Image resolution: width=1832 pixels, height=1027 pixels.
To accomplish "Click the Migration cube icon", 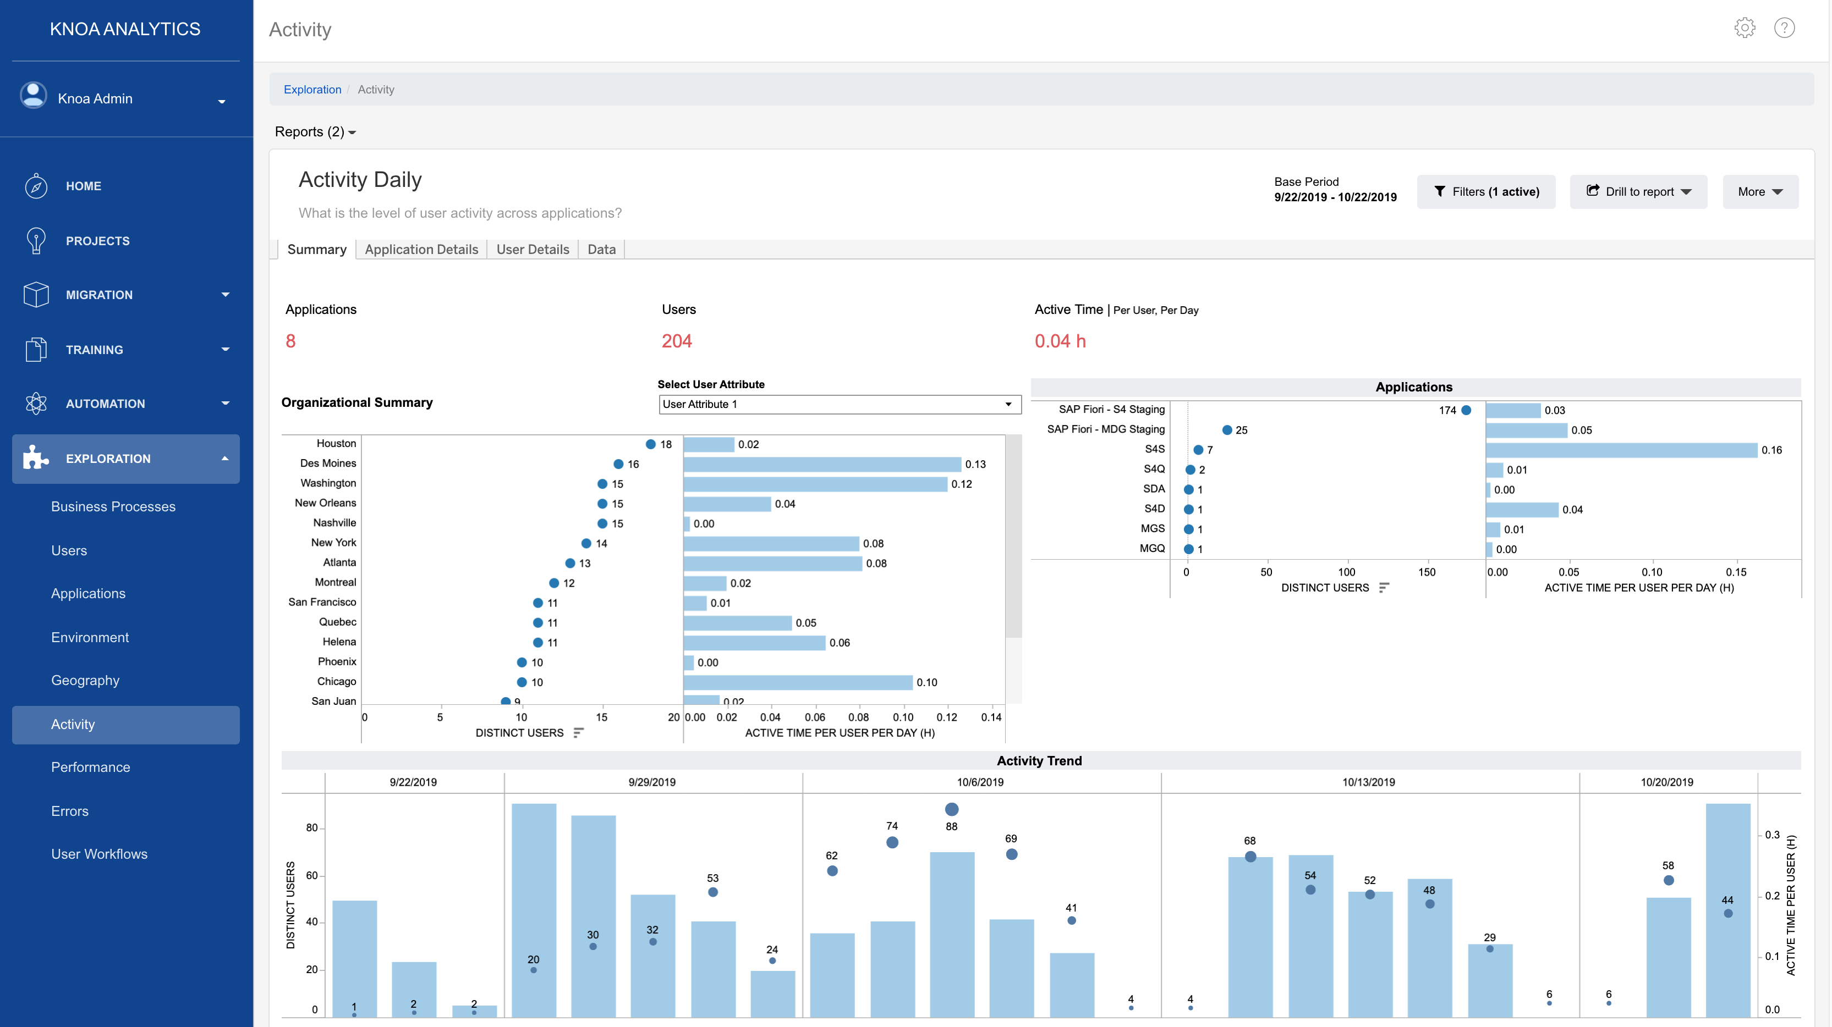I will pyautogui.click(x=36, y=294).
